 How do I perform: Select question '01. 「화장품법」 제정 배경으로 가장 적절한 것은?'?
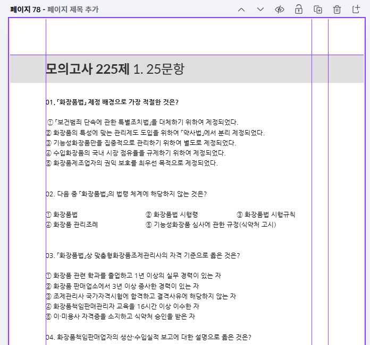[112, 102]
